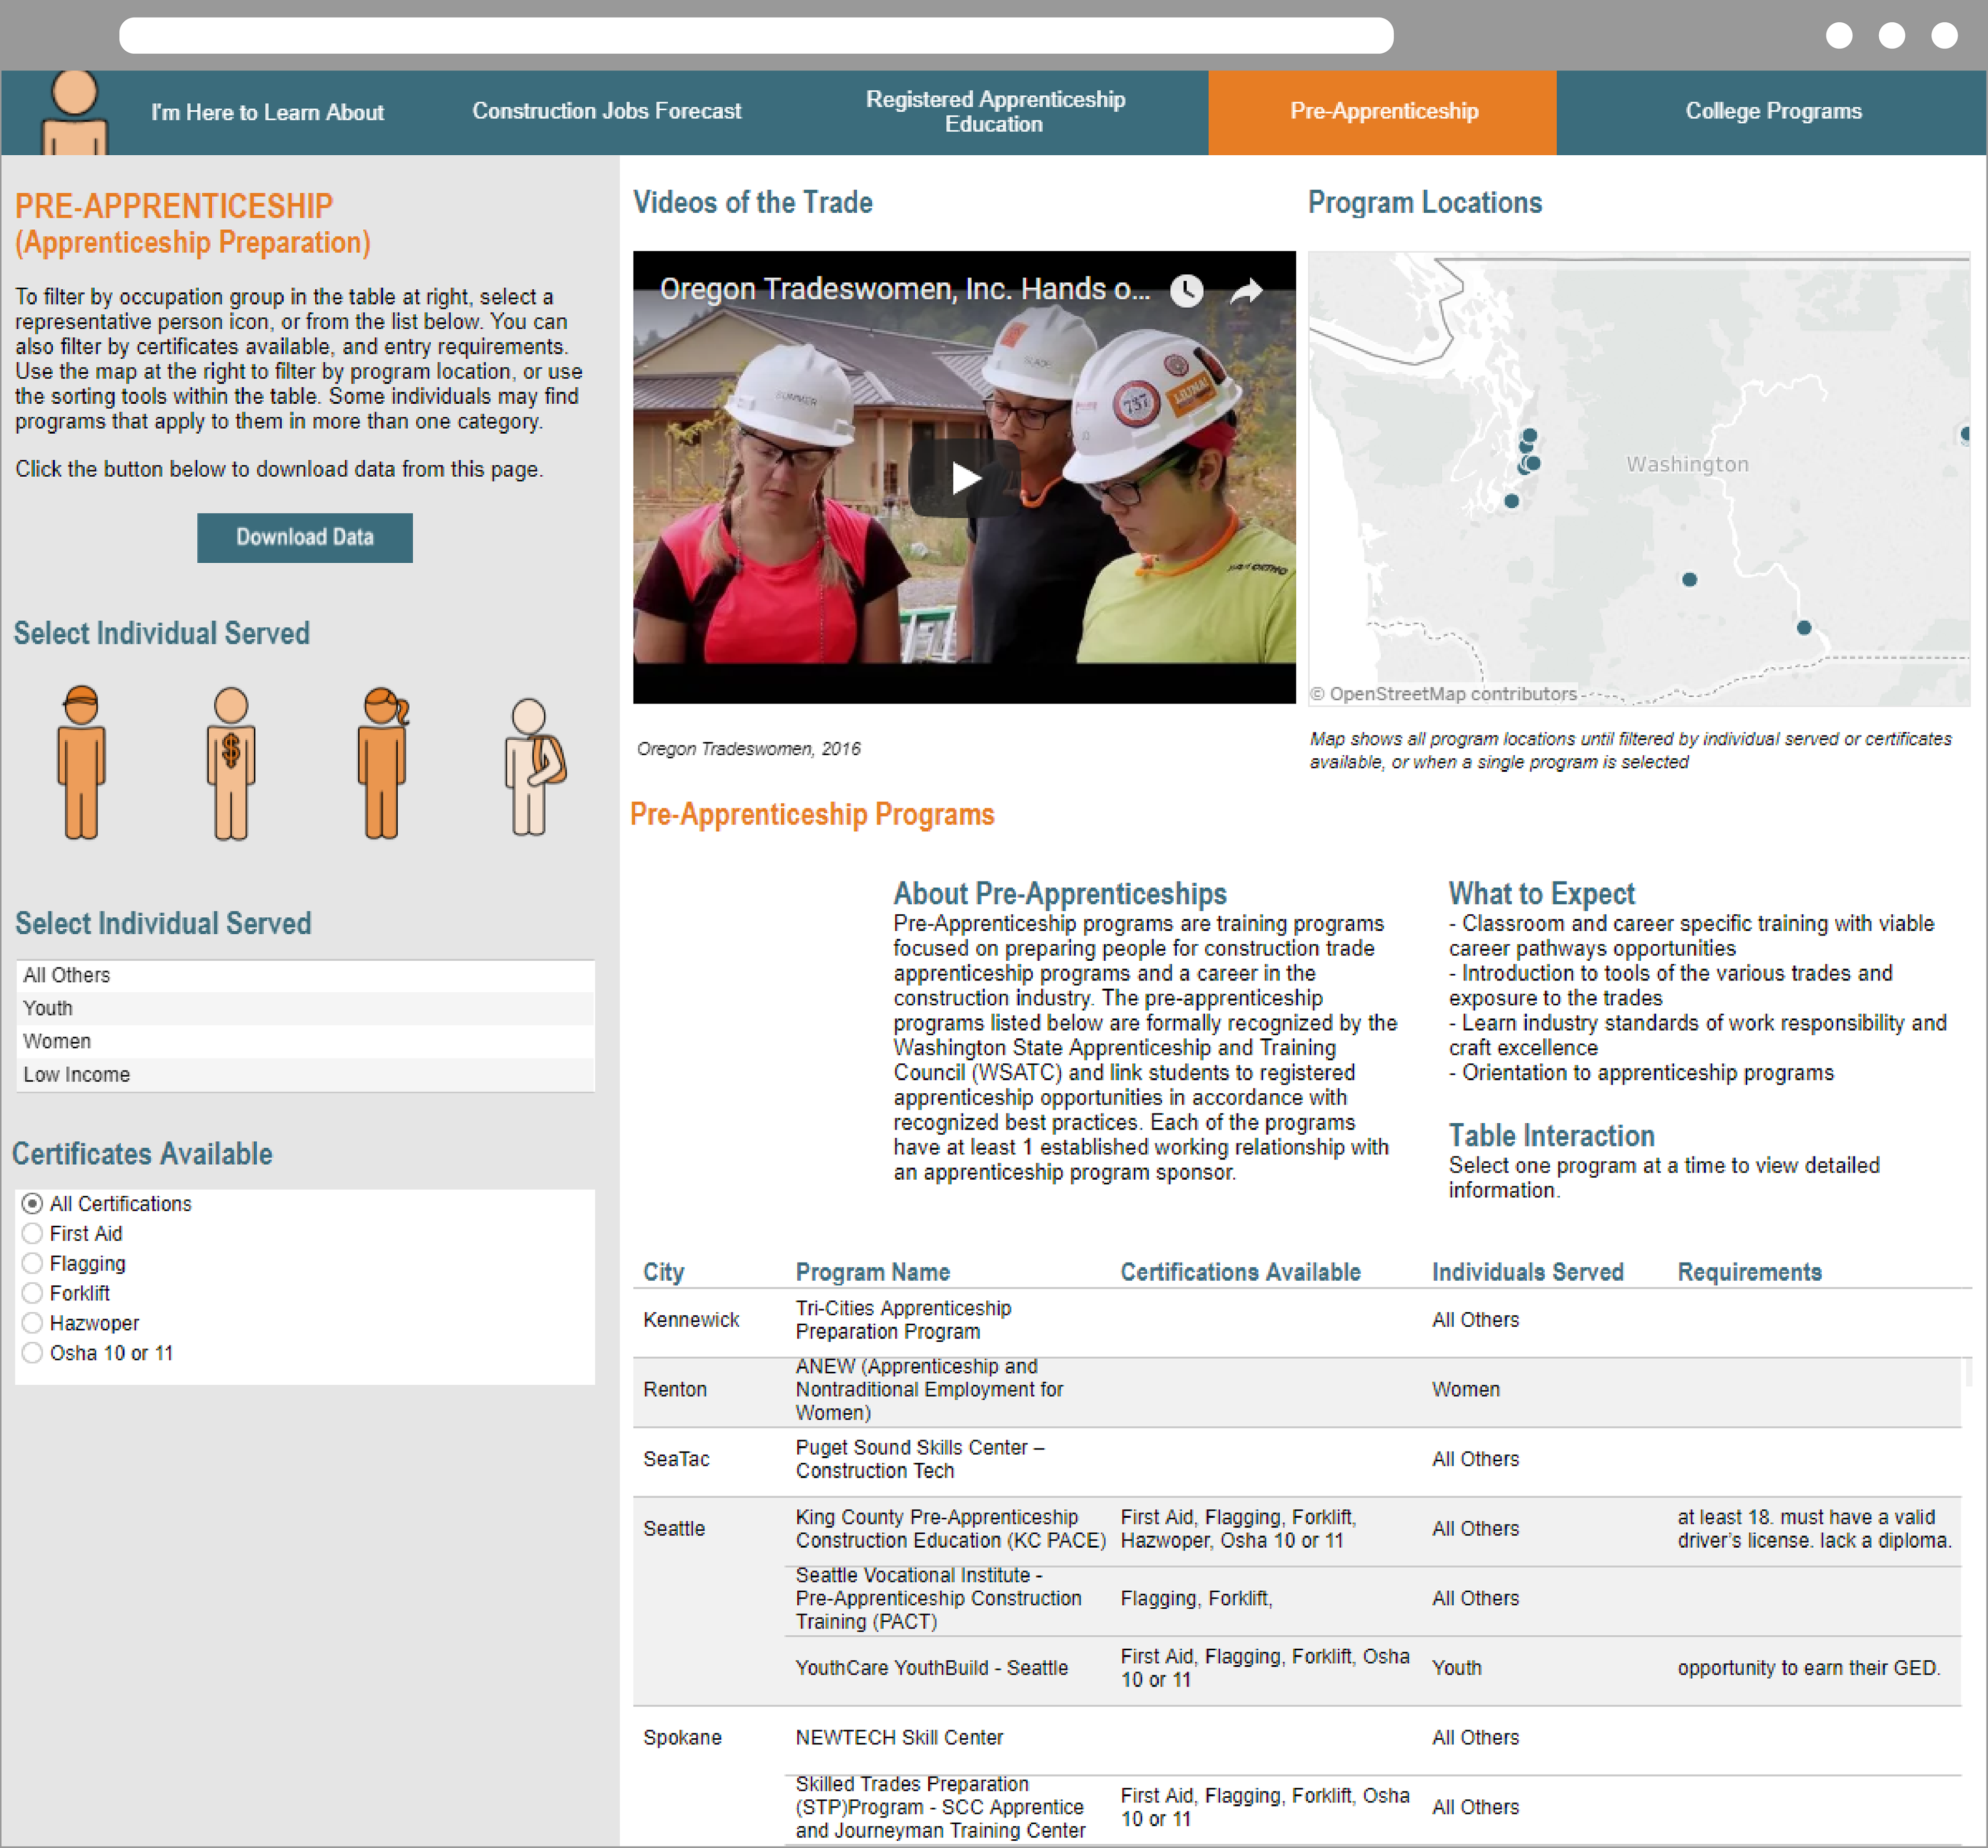Open the I'm Here to Learn About tab
The image size is (1988, 1848).
click(x=267, y=112)
